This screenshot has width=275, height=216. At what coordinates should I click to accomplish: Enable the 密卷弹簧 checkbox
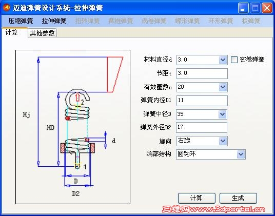234,60
